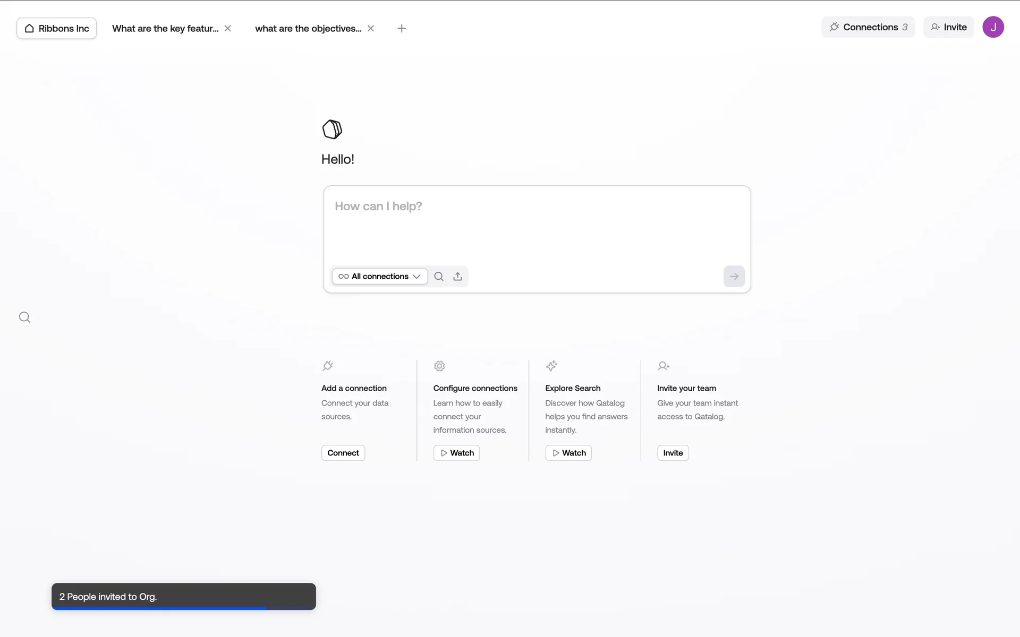Open the left sidebar search icon
Screen dimensions: 1020x637
[x=24, y=317]
